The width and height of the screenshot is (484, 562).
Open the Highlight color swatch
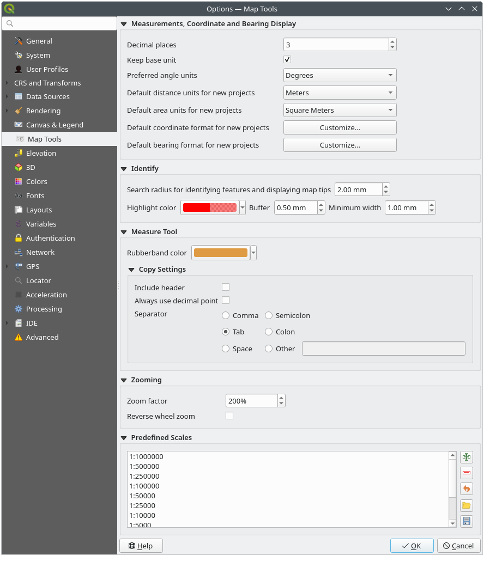coord(209,207)
